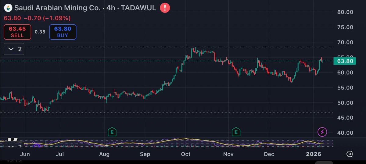Click the 80.00 price axis label

coord(345,12)
